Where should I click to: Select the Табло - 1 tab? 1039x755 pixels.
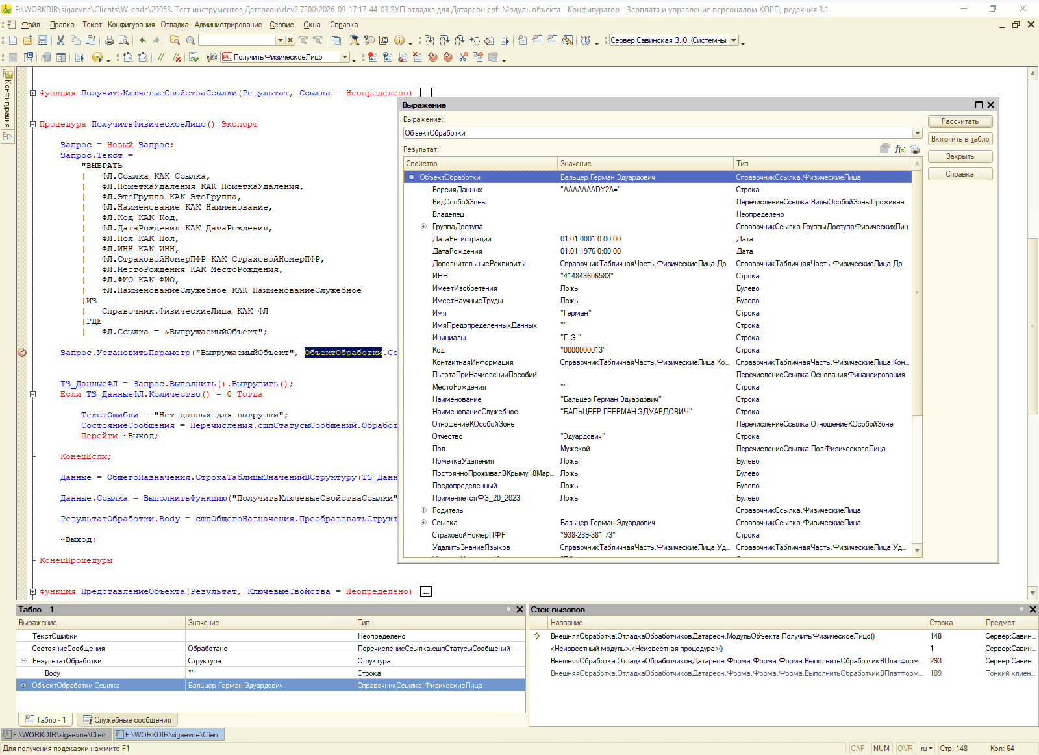click(x=45, y=720)
